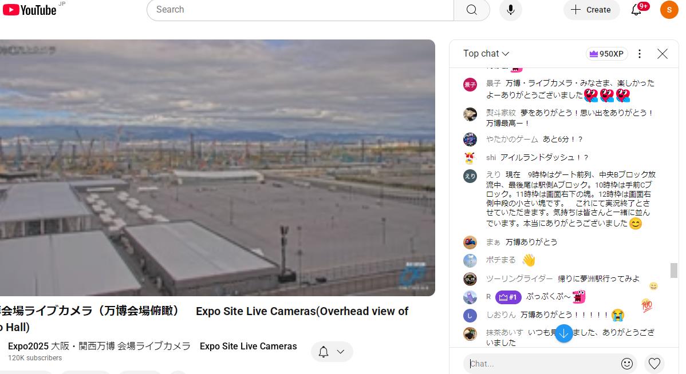
Task: View the 950XP crown points badge
Action: 606,54
